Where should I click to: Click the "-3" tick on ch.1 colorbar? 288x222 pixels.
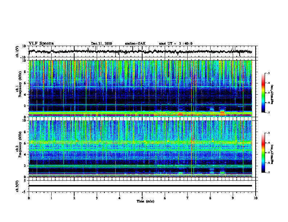[268, 73]
